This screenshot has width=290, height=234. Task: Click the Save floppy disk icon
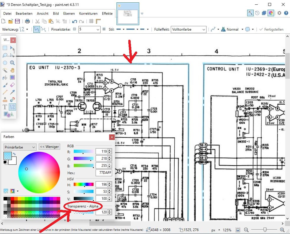click(x=17, y=21)
